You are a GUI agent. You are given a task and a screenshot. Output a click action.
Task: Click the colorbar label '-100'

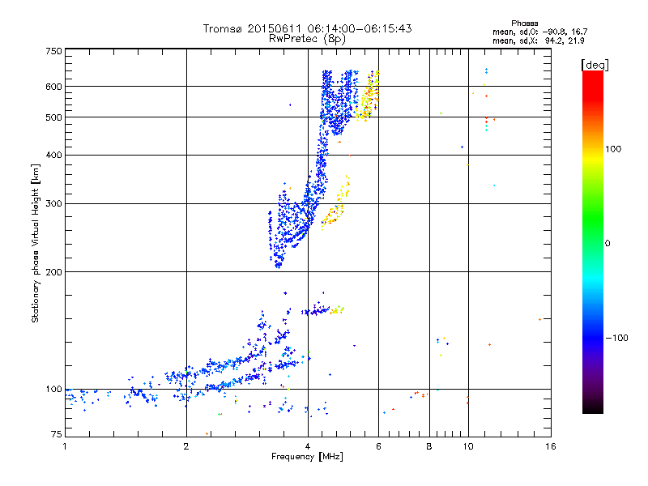pos(616,338)
